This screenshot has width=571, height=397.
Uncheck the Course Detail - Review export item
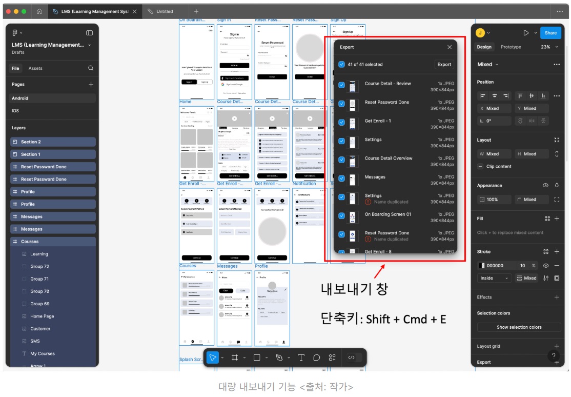click(x=341, y=85)
